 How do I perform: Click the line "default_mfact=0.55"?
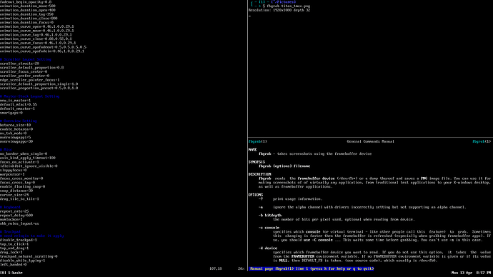click(19, 104)
